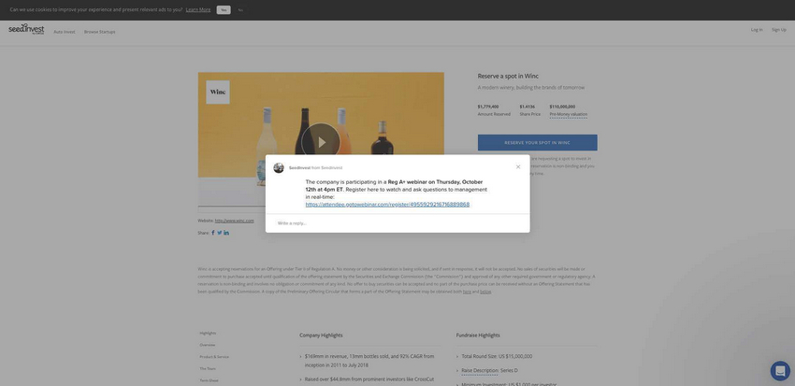Open the Intercom chat launcher
795x386 pixels.
780,370
